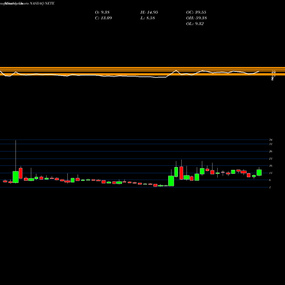Click the OL: 9.32 reading
The width and height of the screenshot is (285, 285).
pos(195,24)
